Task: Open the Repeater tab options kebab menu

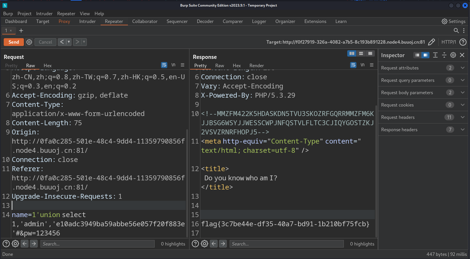Action: coord(464,30)
